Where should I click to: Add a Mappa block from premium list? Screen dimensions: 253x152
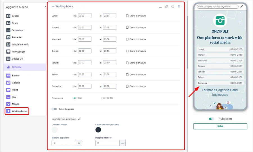[x=15, y=104]
